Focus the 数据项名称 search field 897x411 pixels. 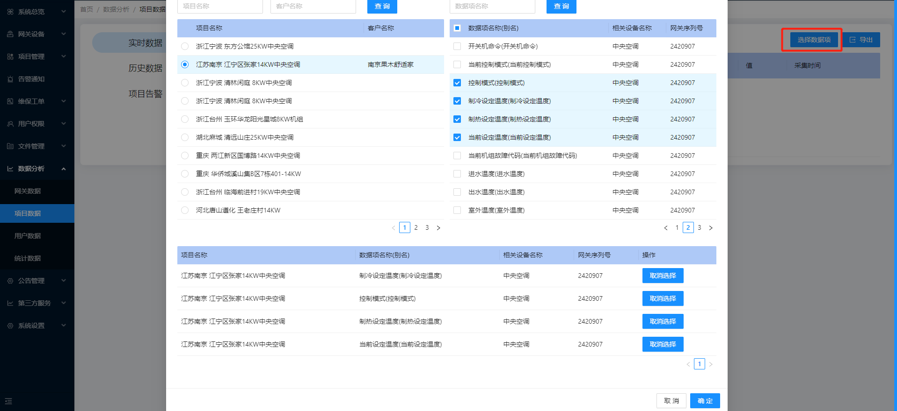(x=492, y=6)
